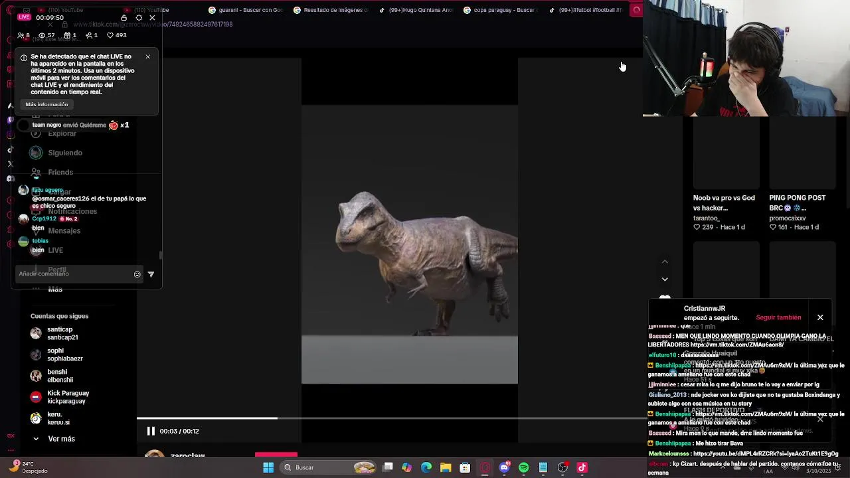Click tobias username in chat
850x478 pixels.
pos(41,241)
